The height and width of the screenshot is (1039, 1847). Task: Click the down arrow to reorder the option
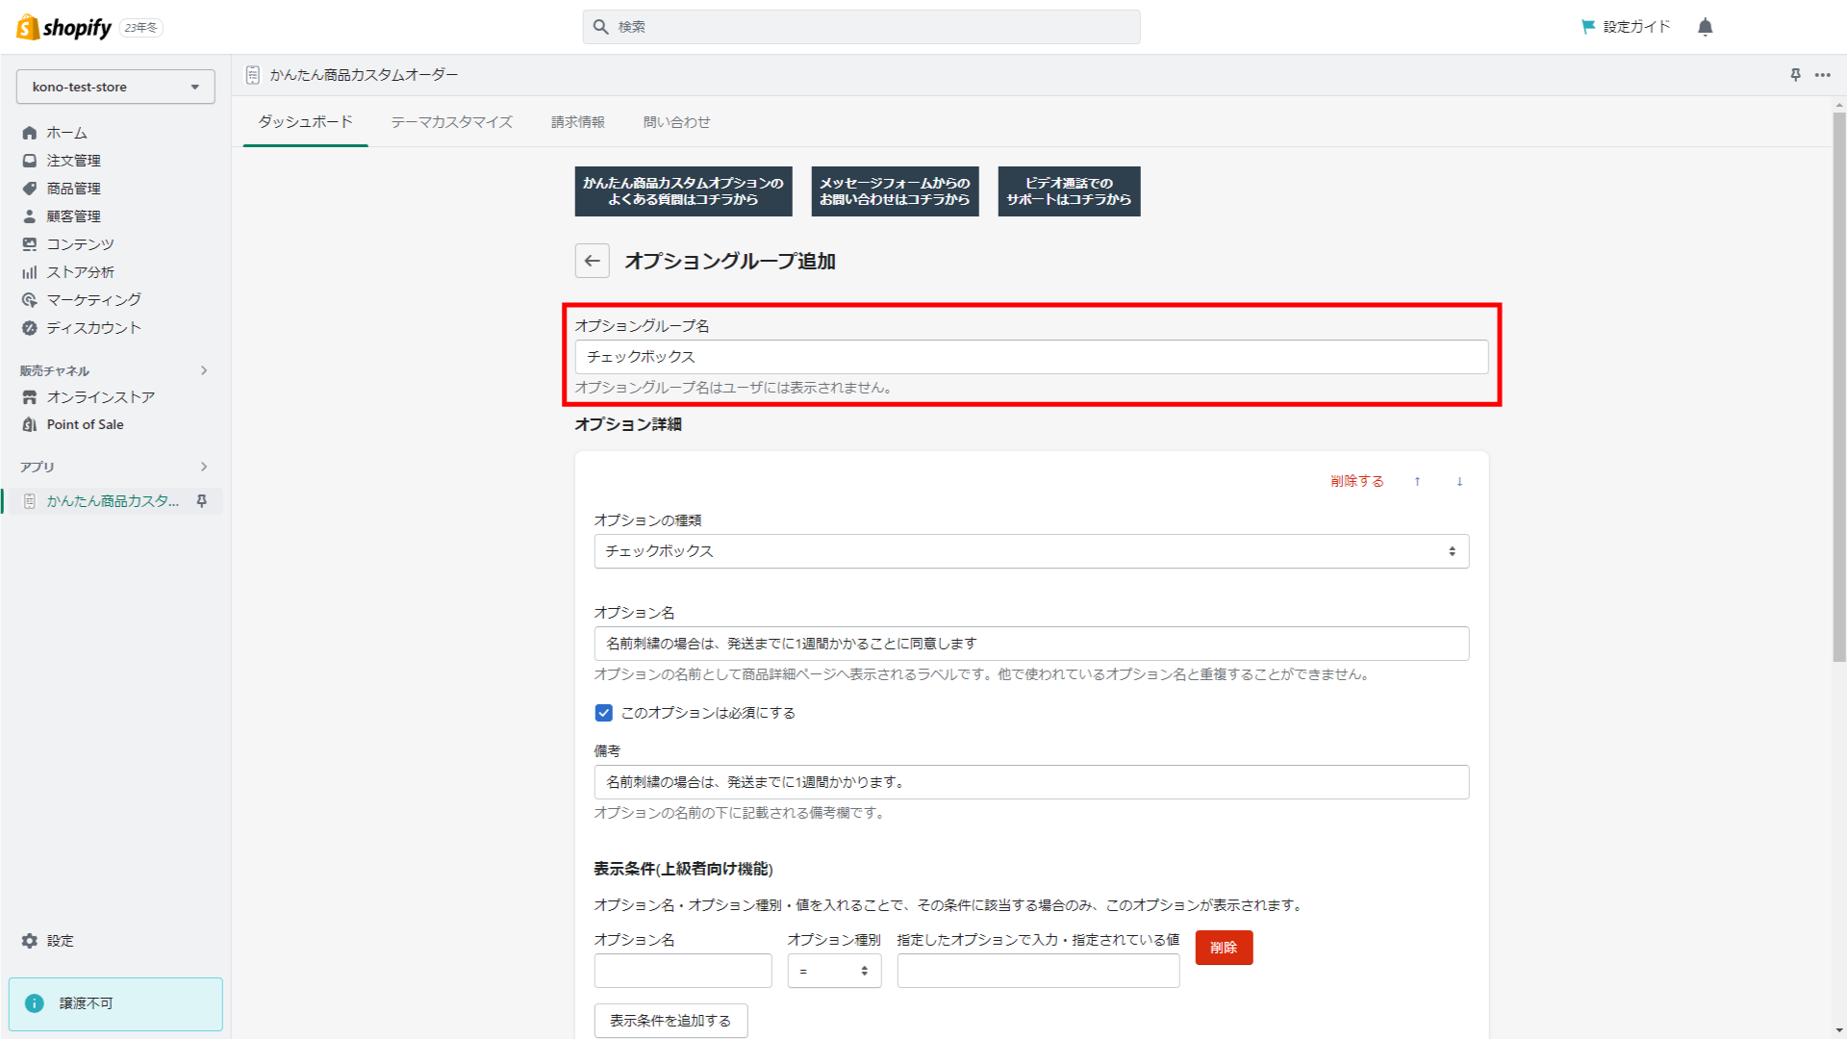pyautogui.click(x=1459, y=481)
